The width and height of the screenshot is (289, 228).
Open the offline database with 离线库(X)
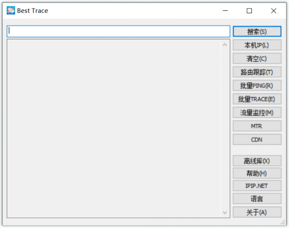(257, 161)
